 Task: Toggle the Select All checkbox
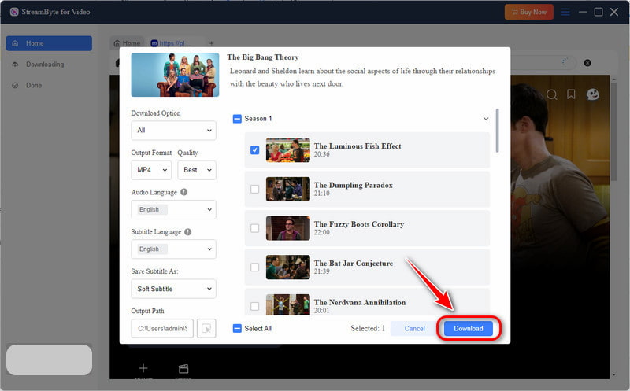(237, 328)
